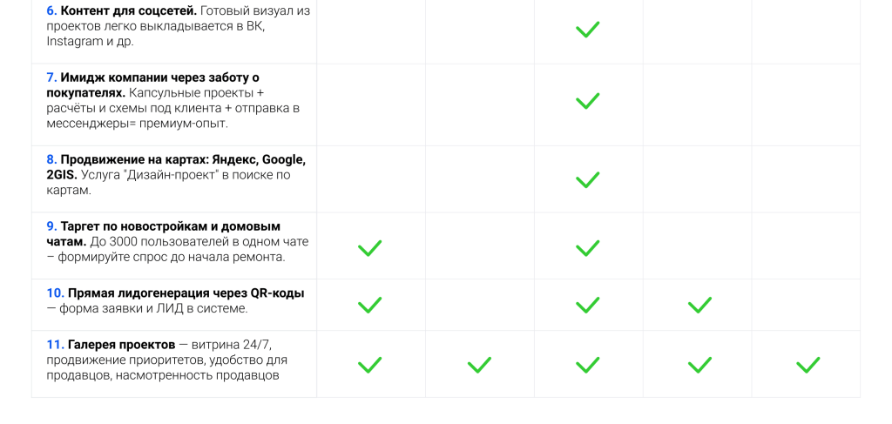This screenshot has height=424, width=892.
Task: Click the blue number 10 item marker
Action: (54, 293)
